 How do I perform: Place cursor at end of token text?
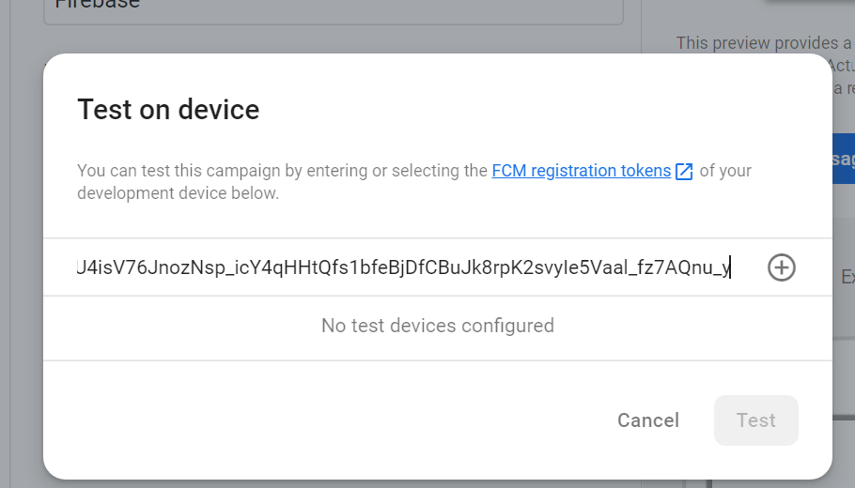pos(730,267)
